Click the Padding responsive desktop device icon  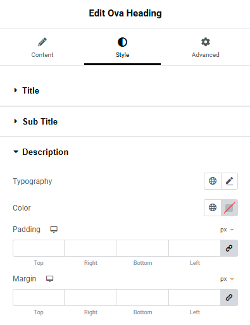pyautogui.click(x=54, y=230)
